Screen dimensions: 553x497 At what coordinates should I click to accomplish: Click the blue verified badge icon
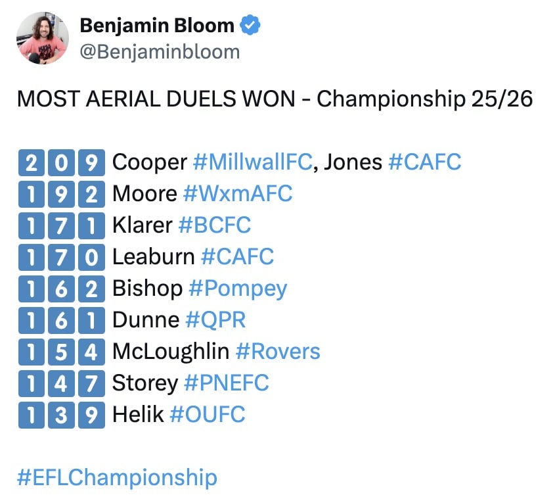[251, 26]
